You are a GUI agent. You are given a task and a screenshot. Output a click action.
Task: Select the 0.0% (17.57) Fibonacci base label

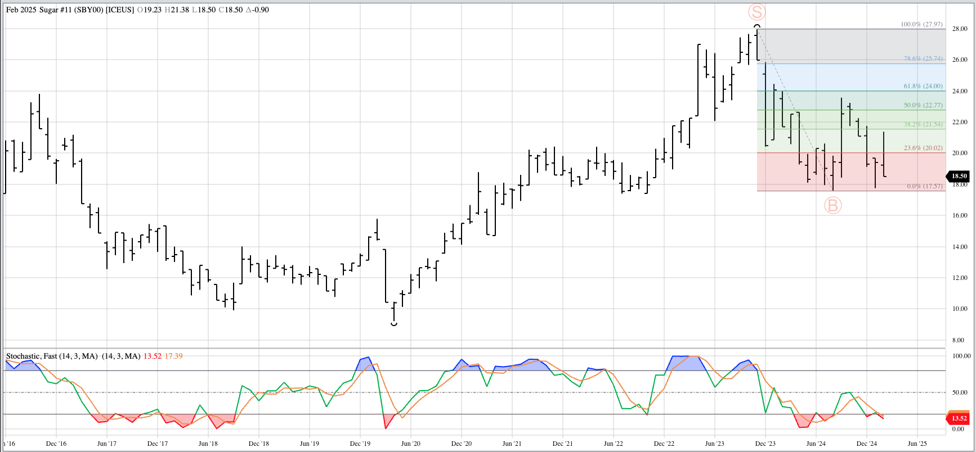(924, 186)
